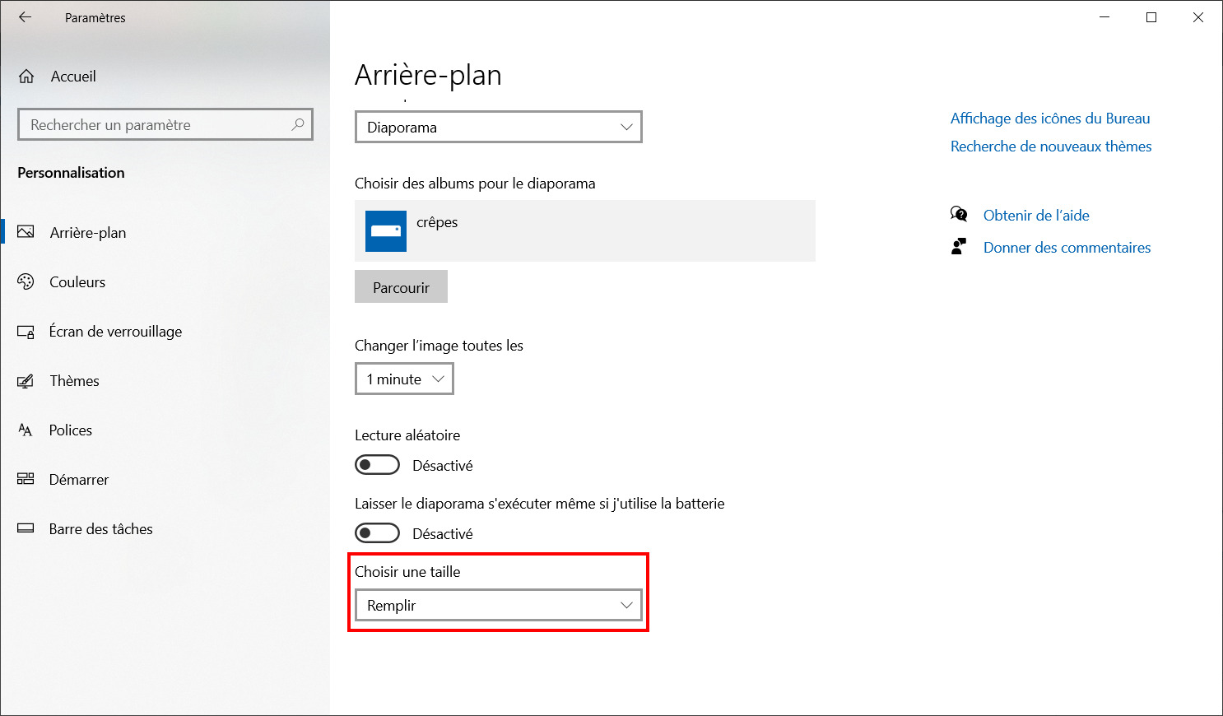
Task: Select the crêpes album thumbnail
Action: click(386, 231)
